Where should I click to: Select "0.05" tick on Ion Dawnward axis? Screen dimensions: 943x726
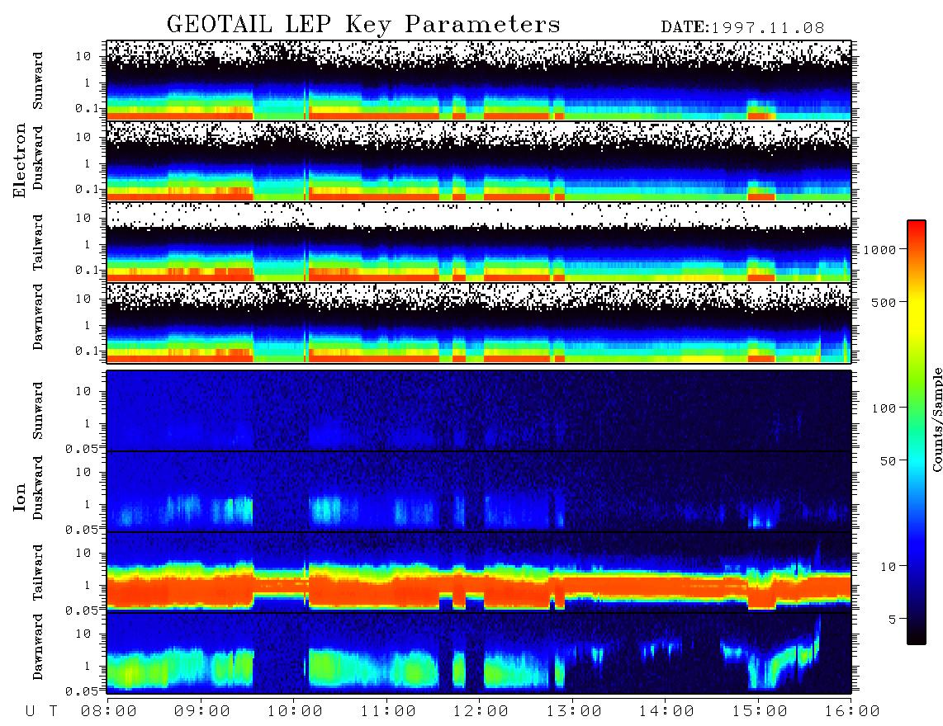[81, 691]
